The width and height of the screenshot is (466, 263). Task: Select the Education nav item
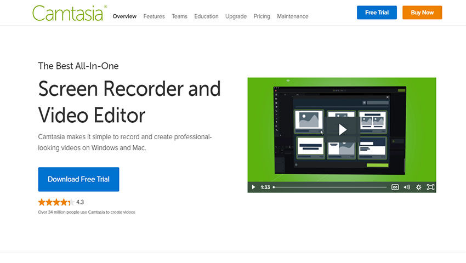pos(206,16)
